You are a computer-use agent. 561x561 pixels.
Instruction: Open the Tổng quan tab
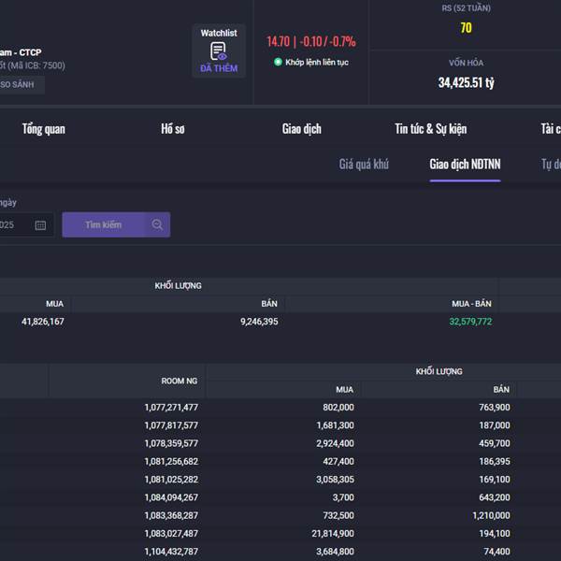click(44, 129)
